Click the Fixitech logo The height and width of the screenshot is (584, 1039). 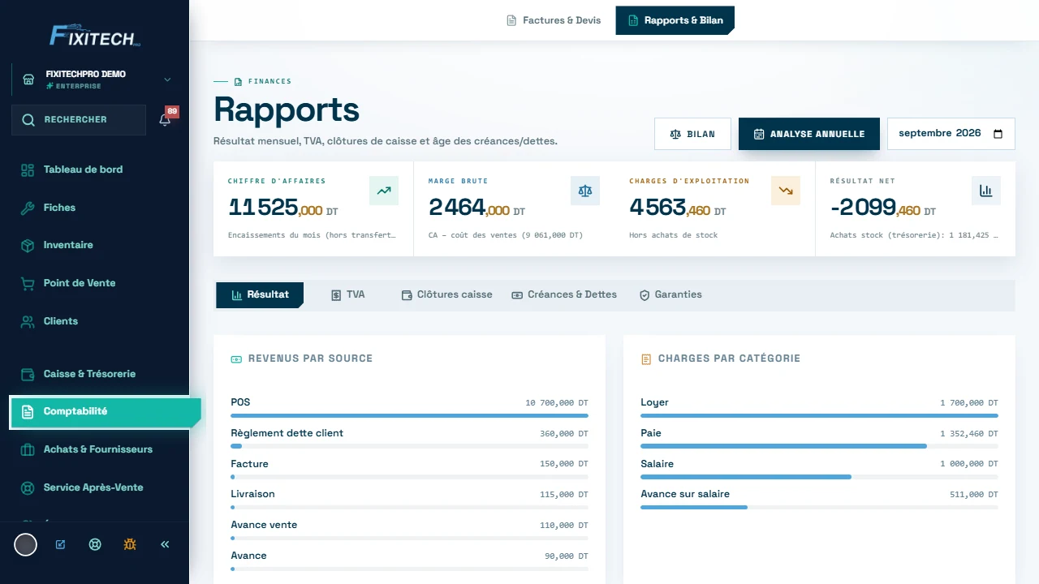(x=95, y=35)
